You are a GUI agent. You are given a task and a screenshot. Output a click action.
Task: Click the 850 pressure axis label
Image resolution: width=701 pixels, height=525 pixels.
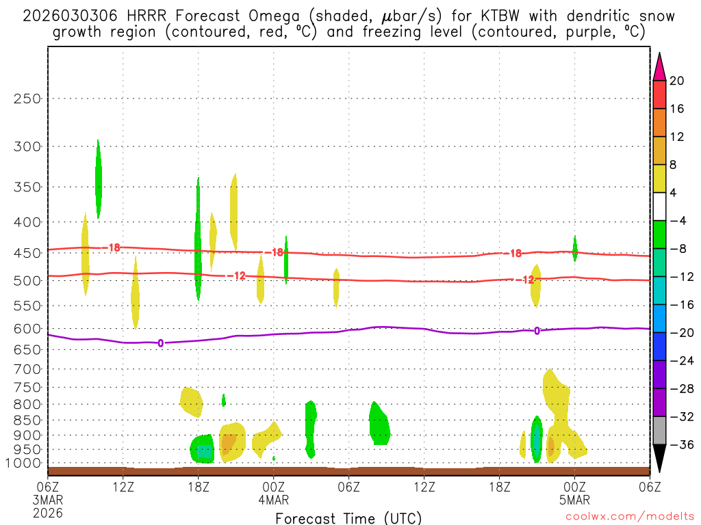tap(27, 420)
